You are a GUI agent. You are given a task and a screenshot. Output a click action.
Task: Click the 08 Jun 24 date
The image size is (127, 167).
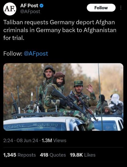point(27,141)
